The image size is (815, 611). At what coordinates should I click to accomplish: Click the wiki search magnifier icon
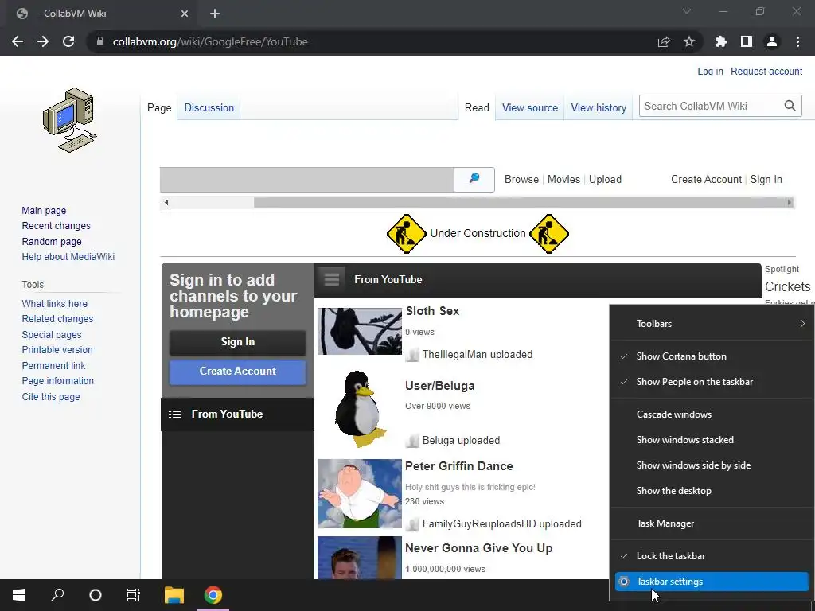pos(790,106)
